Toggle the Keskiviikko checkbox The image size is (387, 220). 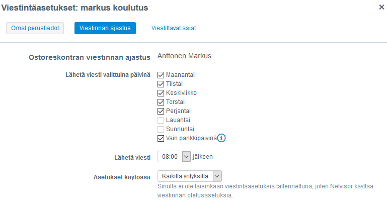click(x=161, y=93)
